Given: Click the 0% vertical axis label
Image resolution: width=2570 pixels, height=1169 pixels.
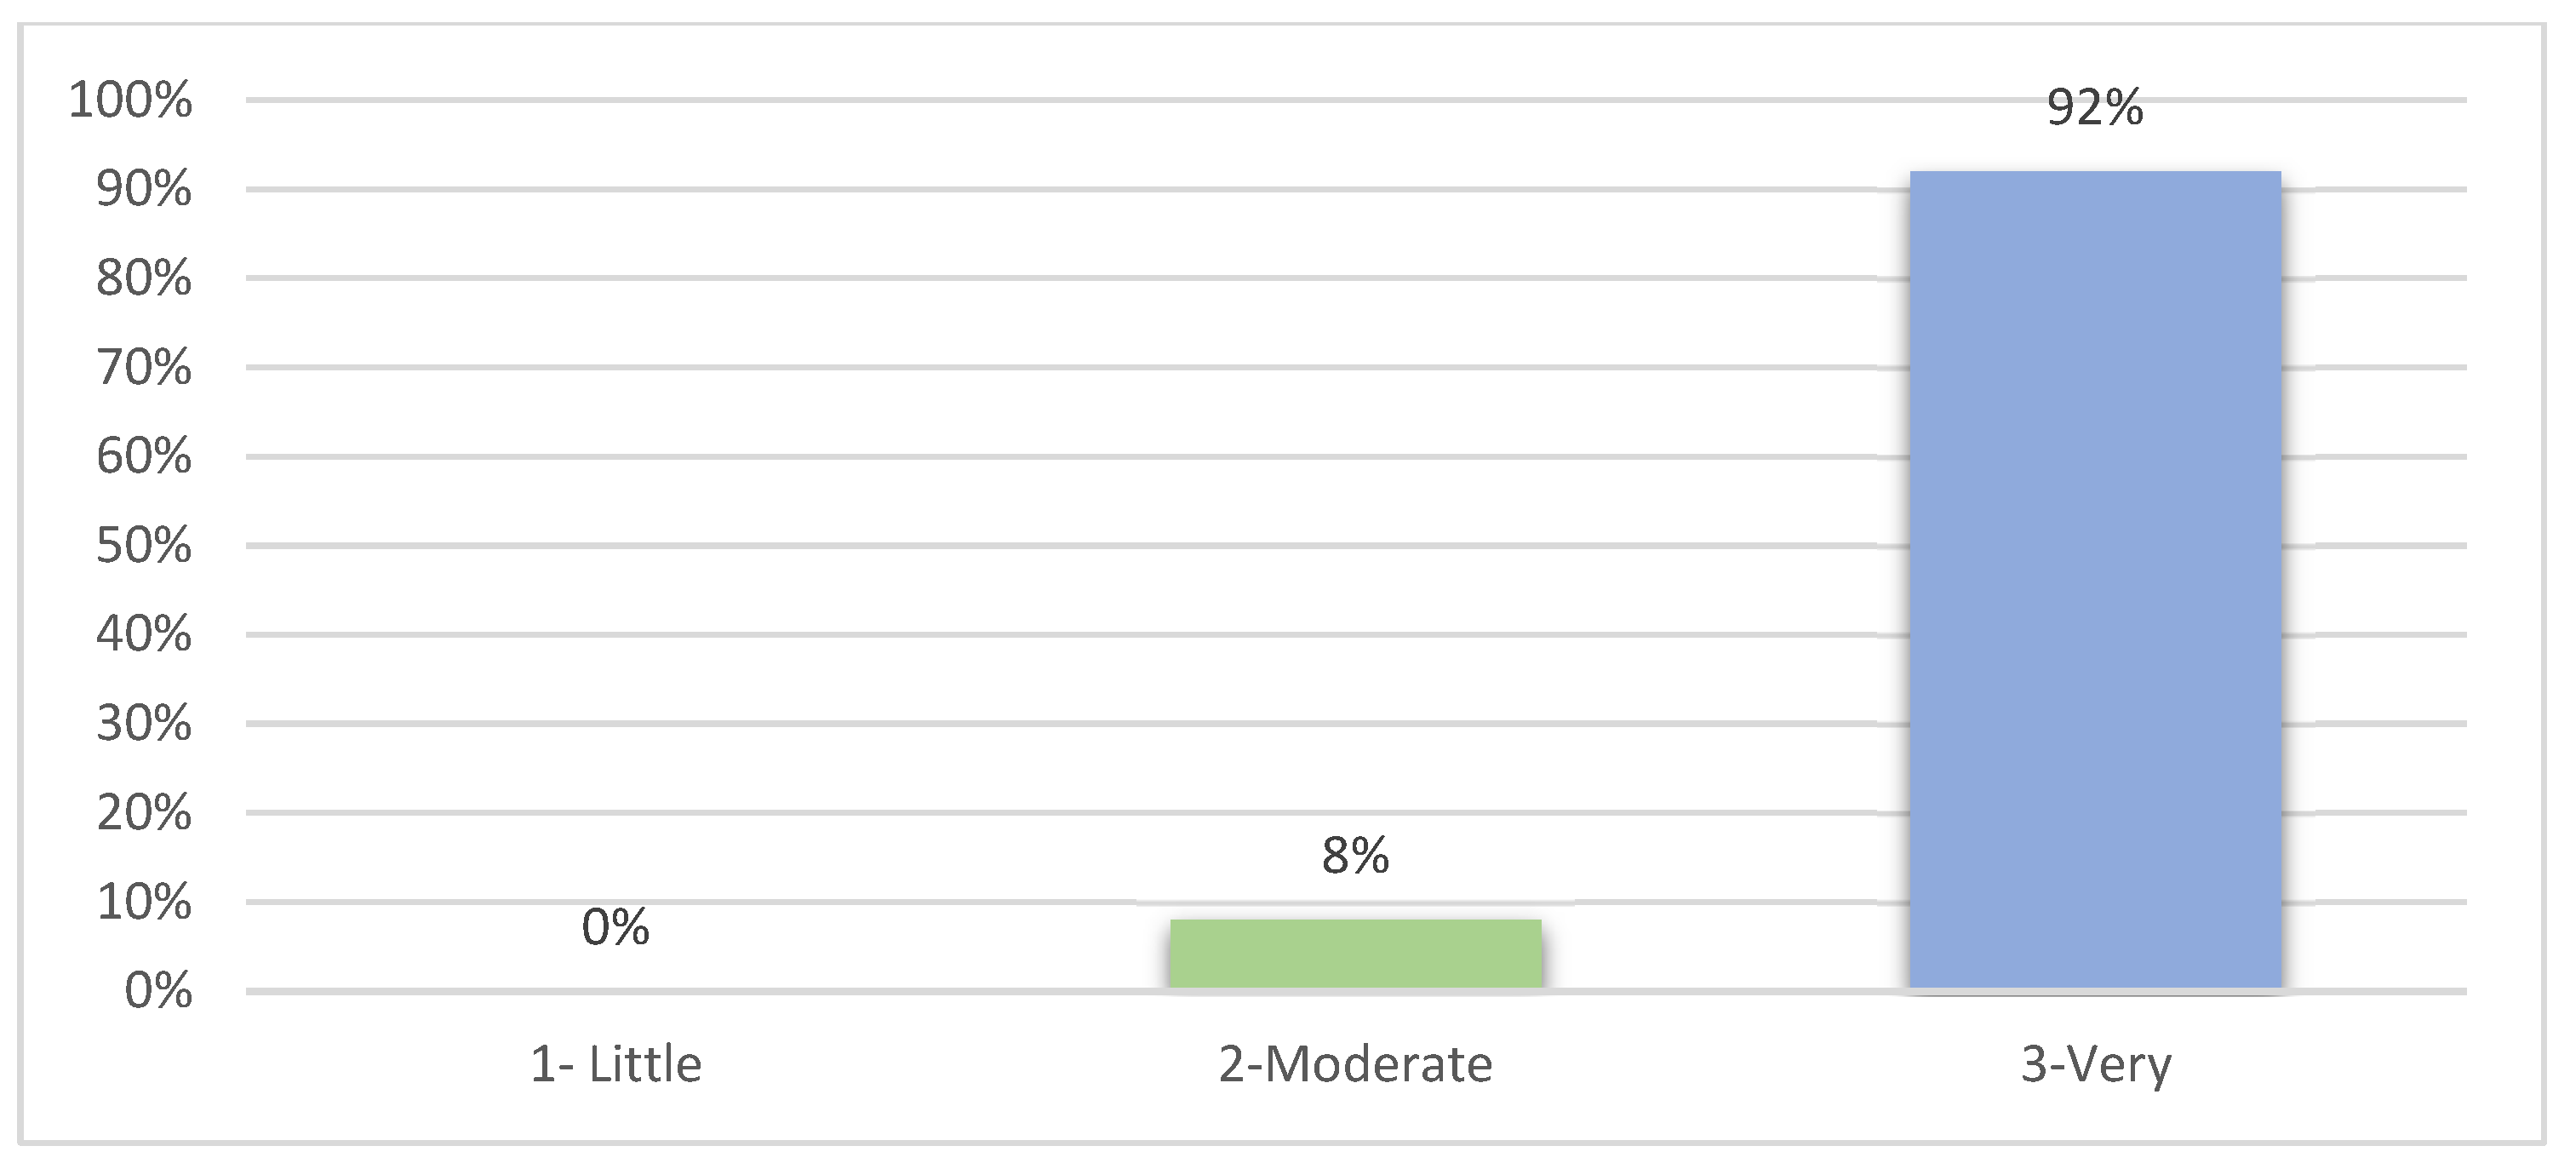Looking at the screenshot, I should click(x=157, y=991).
